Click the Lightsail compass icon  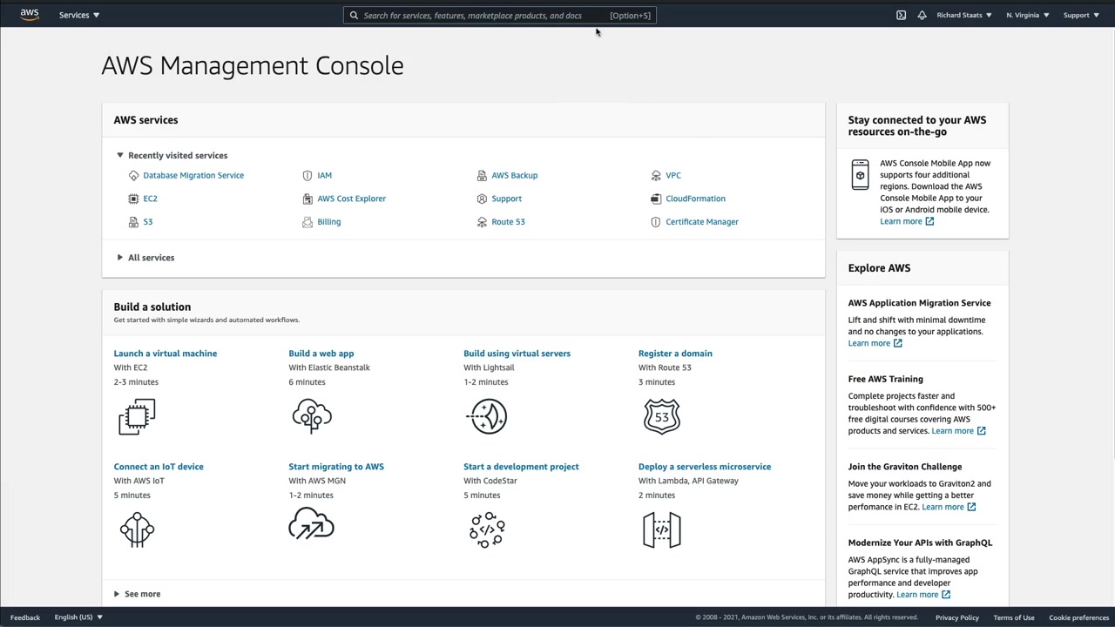tap(488, 416)
